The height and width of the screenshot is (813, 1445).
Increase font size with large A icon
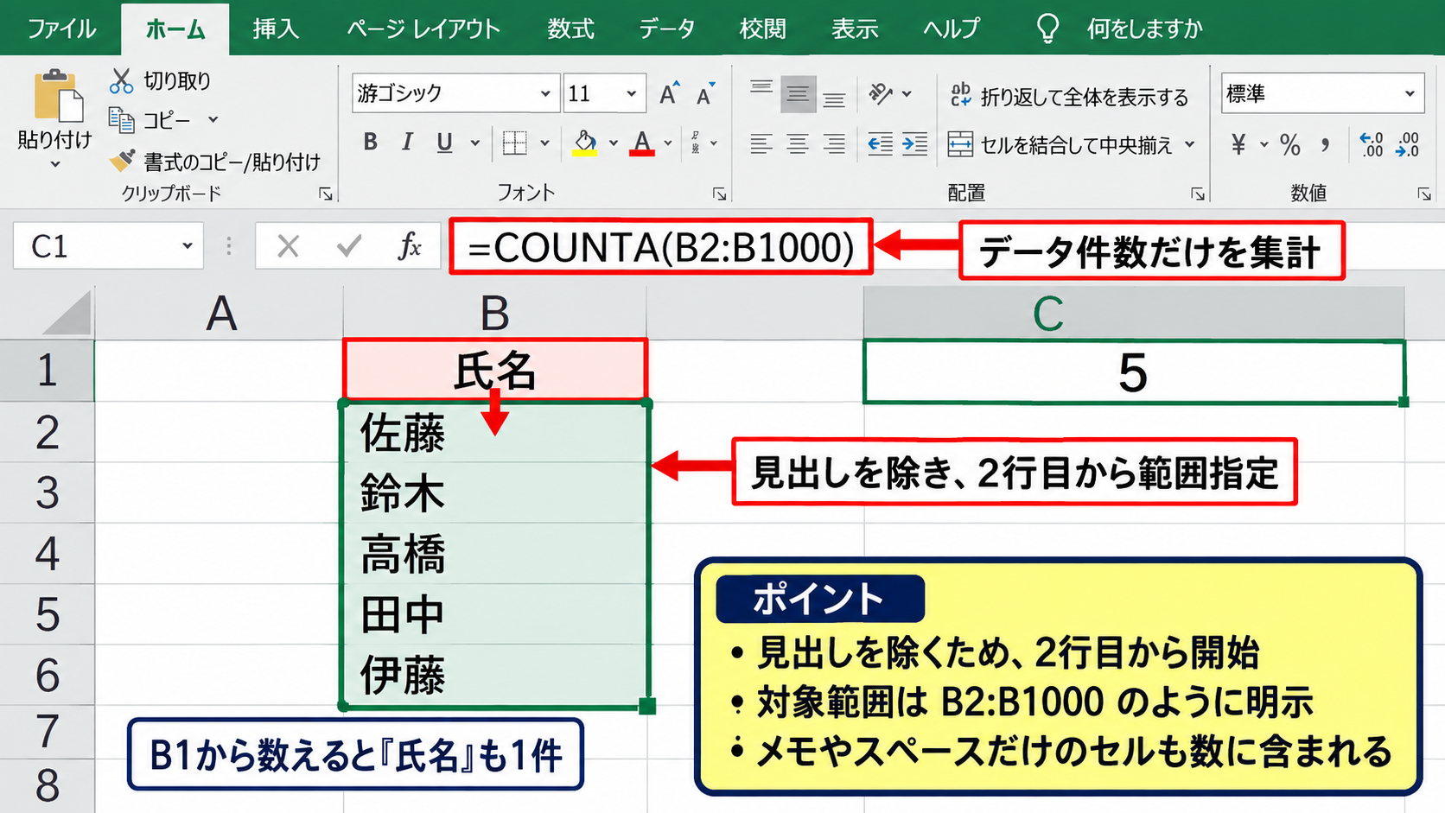pos(669,93)
